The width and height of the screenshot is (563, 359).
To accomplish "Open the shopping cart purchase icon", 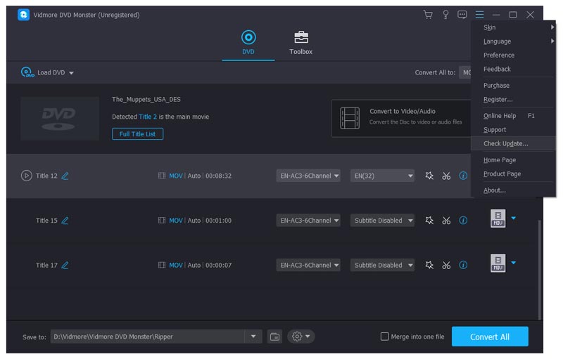I will pos(428,15).
